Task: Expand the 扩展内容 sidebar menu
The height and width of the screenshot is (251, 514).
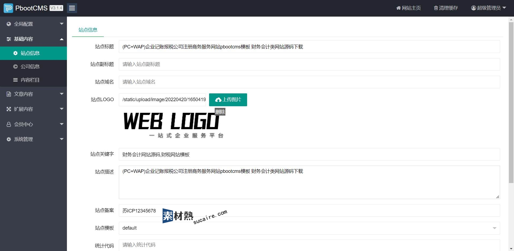Action: (x=33, y=109)
